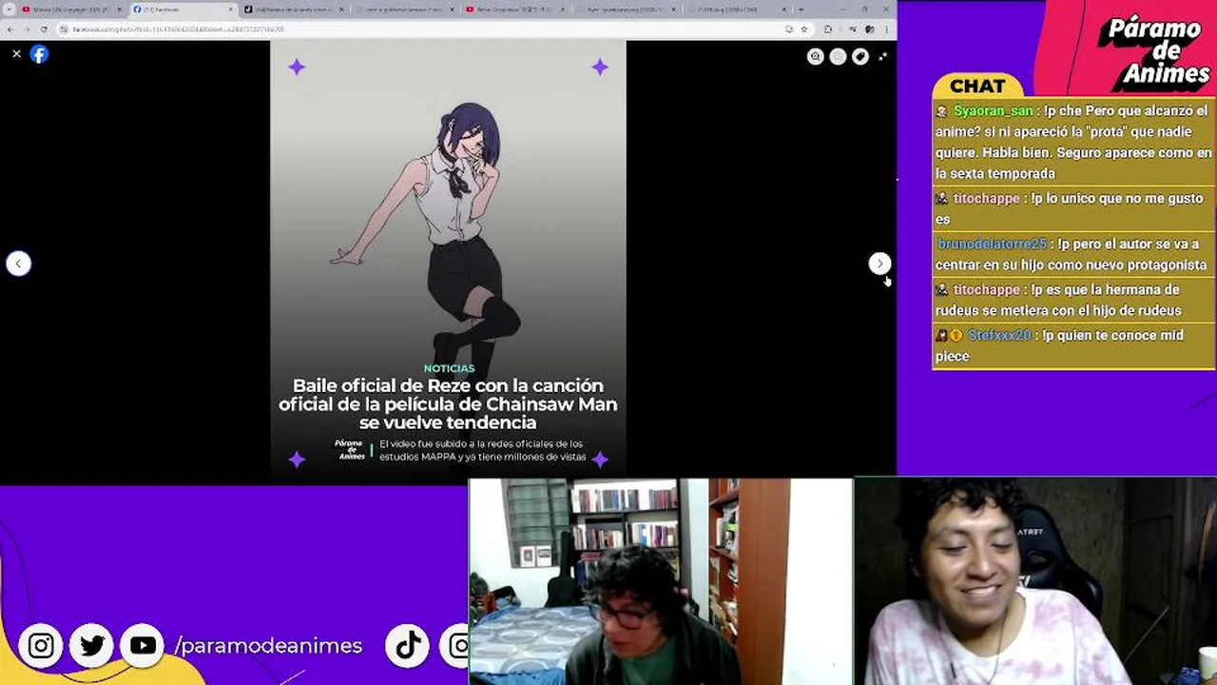Close the Facebook photo viewer with X
The image size is (1217, 685).
tap(16, 54)
